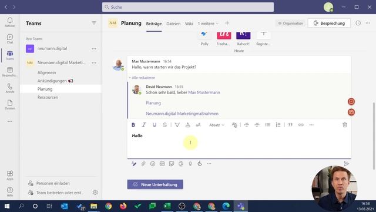
Task: Open the Anrufe (calls) section
Action: pos(10,88)
